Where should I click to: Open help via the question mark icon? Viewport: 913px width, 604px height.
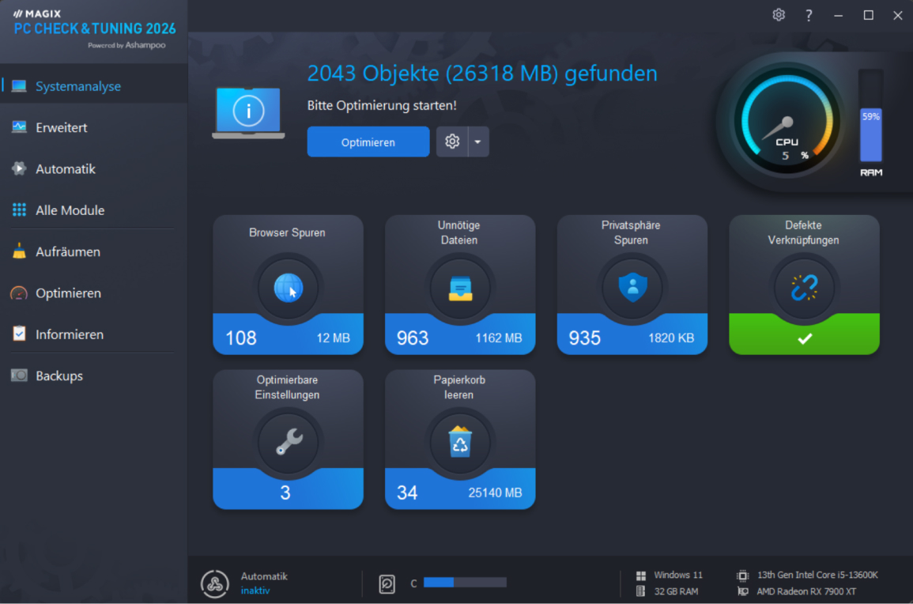click(809, 15)
